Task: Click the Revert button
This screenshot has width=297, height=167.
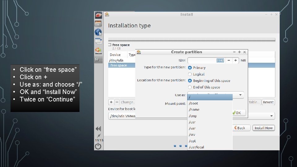Action: [x=268, y=102]
